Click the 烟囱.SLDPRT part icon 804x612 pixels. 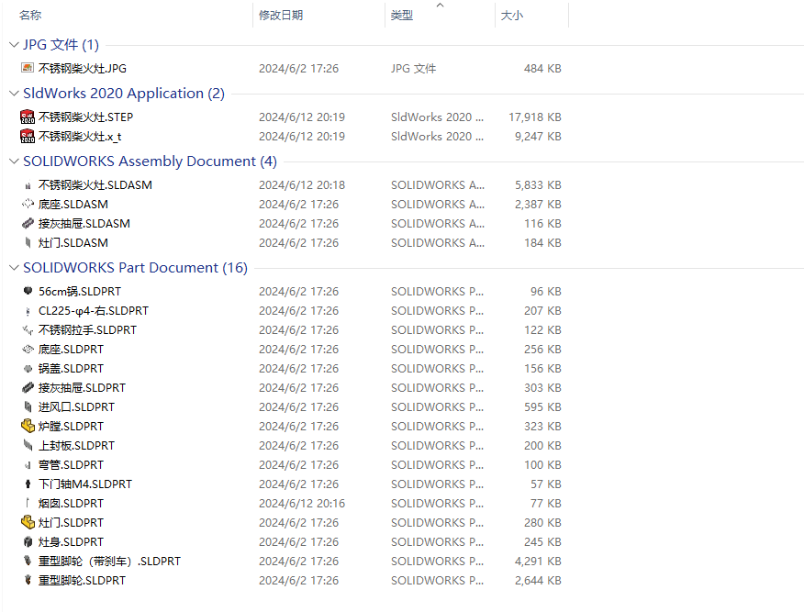point(28,503)
